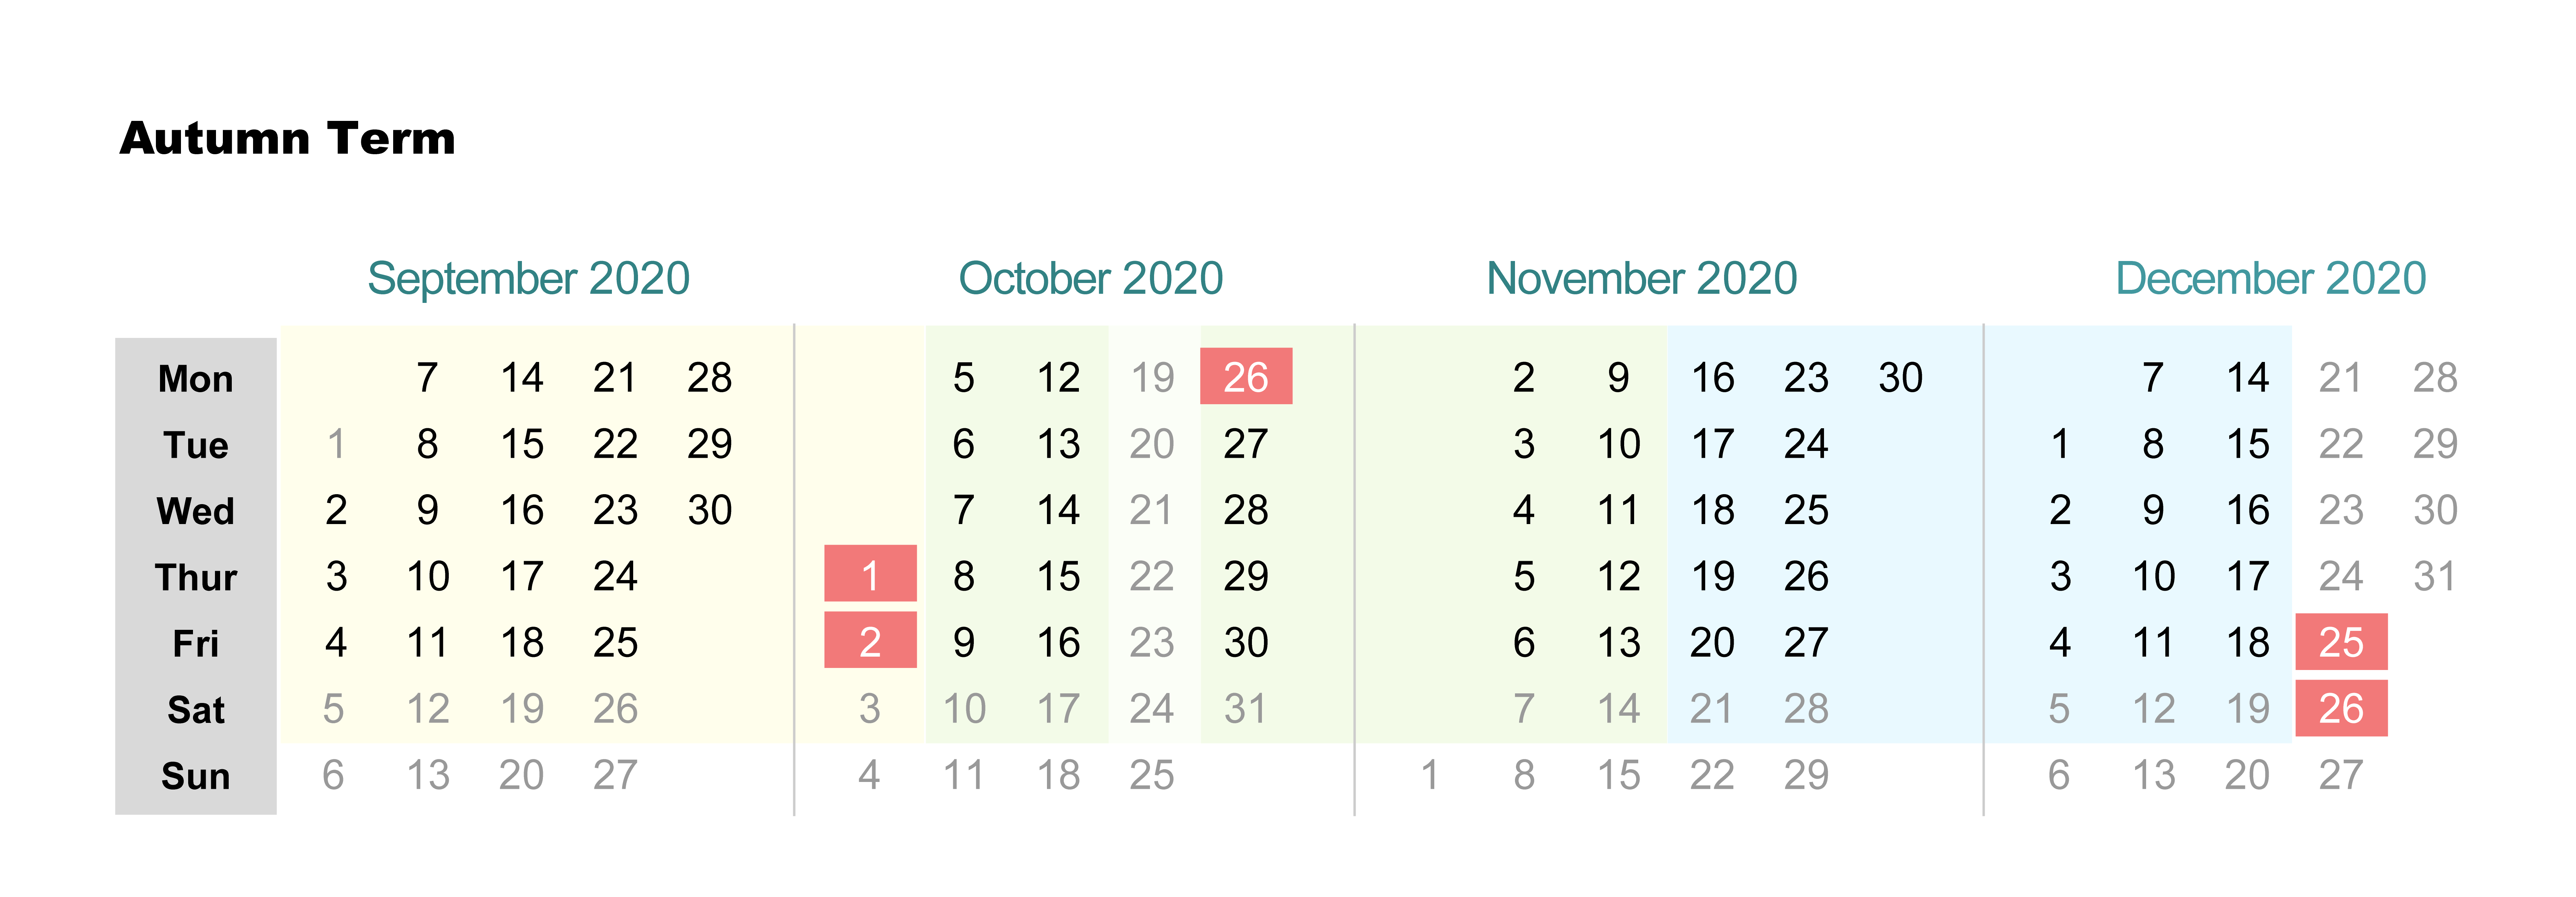The width and height of the screenshot is (2576, 897).
Task: Select the red-highlighted October 1 date
Action: [870, 575]
